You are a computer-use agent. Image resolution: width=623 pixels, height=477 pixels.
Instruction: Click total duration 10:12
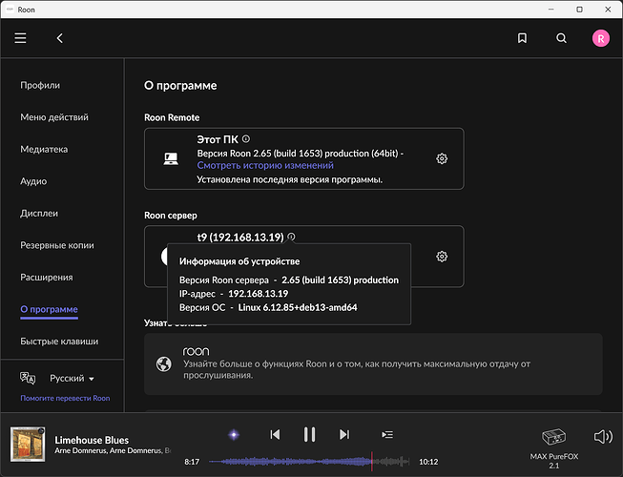428,462
